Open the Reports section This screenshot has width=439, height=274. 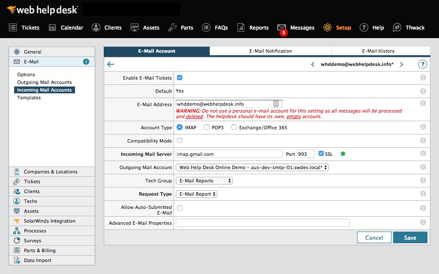point(253,27)
